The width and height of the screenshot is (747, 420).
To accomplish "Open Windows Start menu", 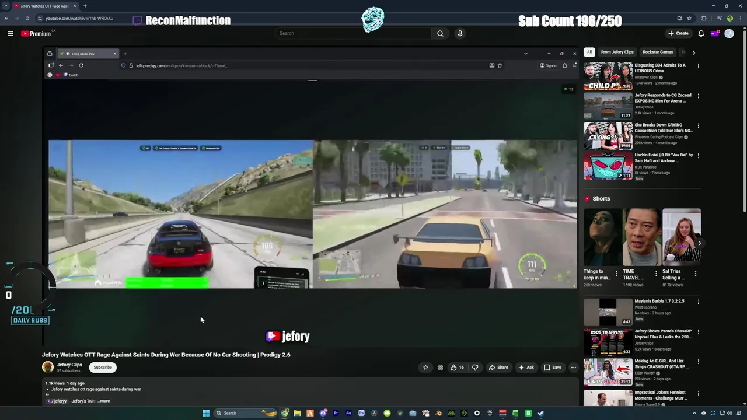I will click(x=206, y=413).
